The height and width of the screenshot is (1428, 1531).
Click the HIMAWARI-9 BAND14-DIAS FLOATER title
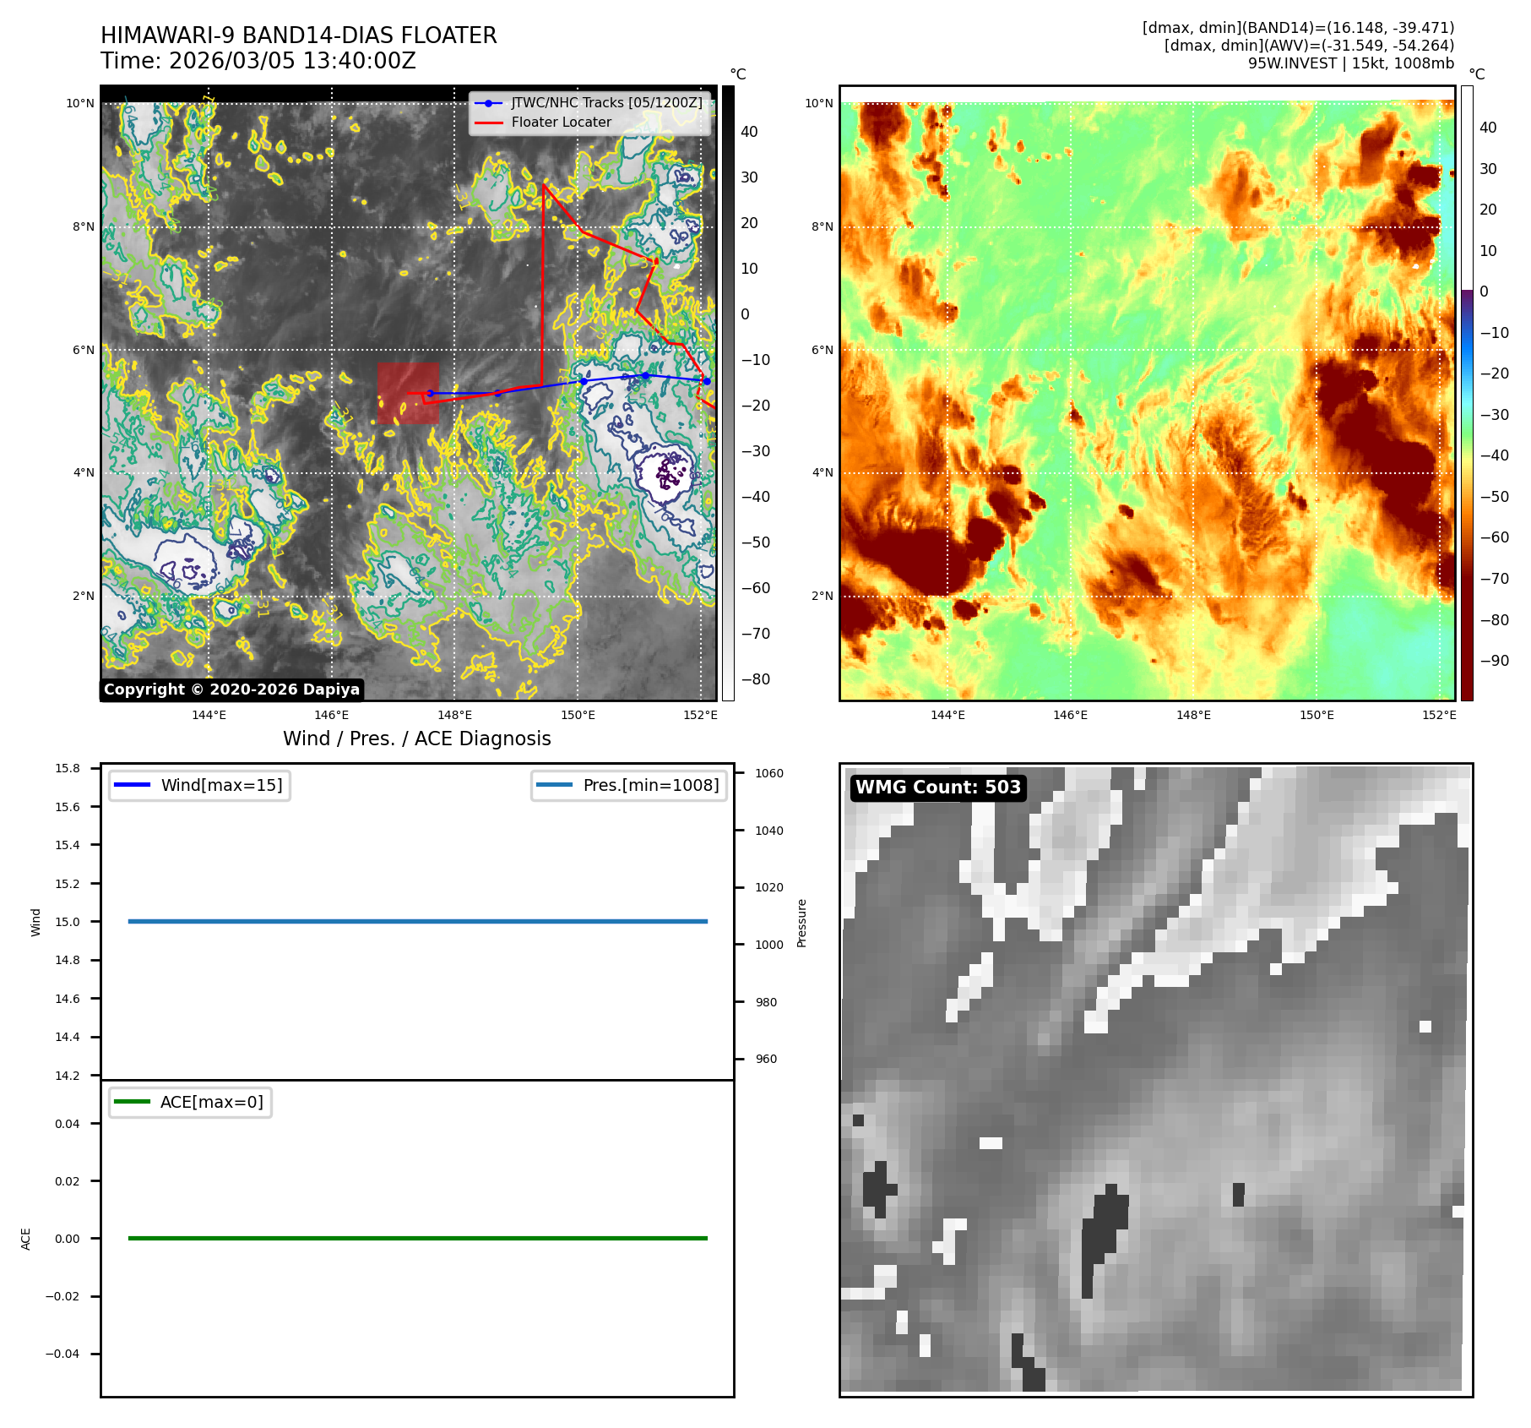coord(298,35)
